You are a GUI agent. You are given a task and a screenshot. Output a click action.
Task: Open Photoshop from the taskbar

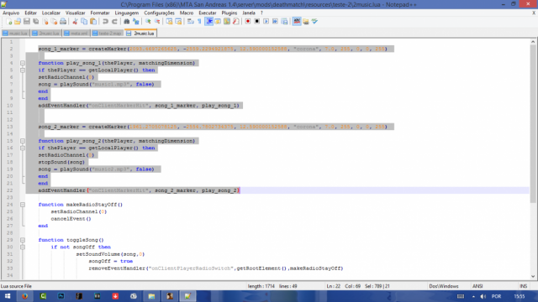tap(61, 296)
